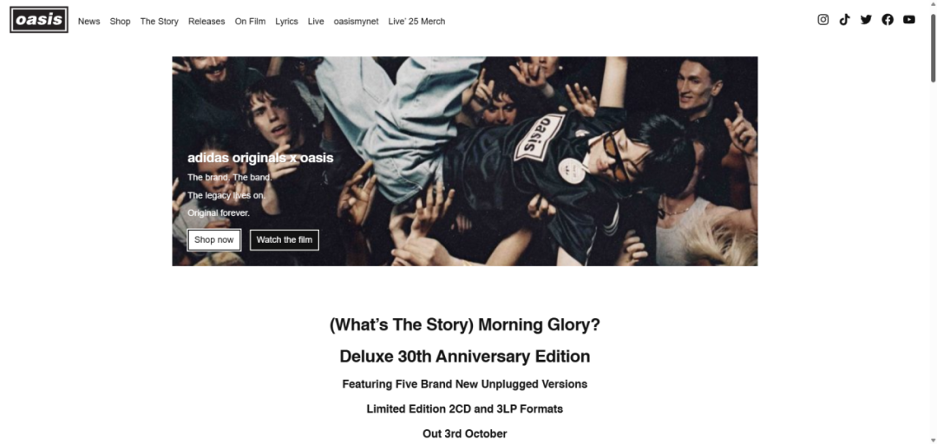This screenshot has width=937, height=444.
Task: Click the vertical page scrollbar thumb
Action: (933, 47)
